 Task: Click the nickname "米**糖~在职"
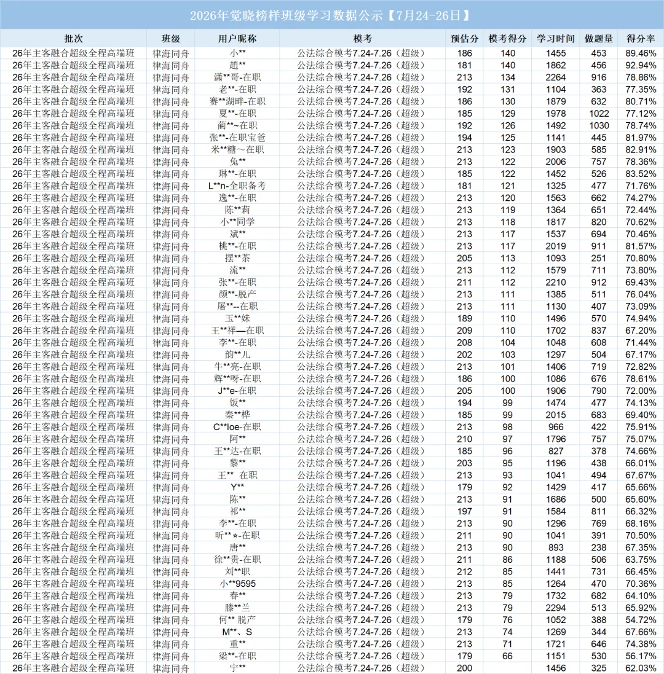237,149
